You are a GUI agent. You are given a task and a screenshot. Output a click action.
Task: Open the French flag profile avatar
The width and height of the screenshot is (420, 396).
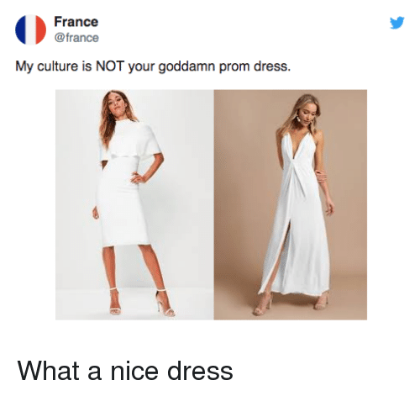point(30,29)
